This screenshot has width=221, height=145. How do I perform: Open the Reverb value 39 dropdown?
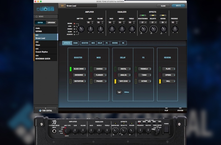tap(163, 22)
